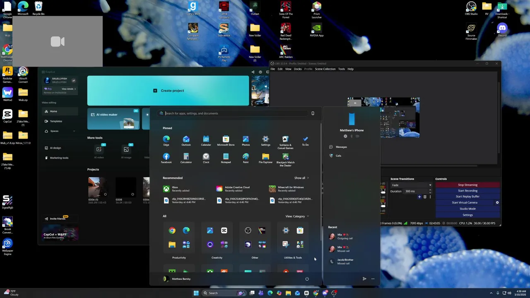Open the phone panel send icon
530x298 pixels.
tap(364, 279)
